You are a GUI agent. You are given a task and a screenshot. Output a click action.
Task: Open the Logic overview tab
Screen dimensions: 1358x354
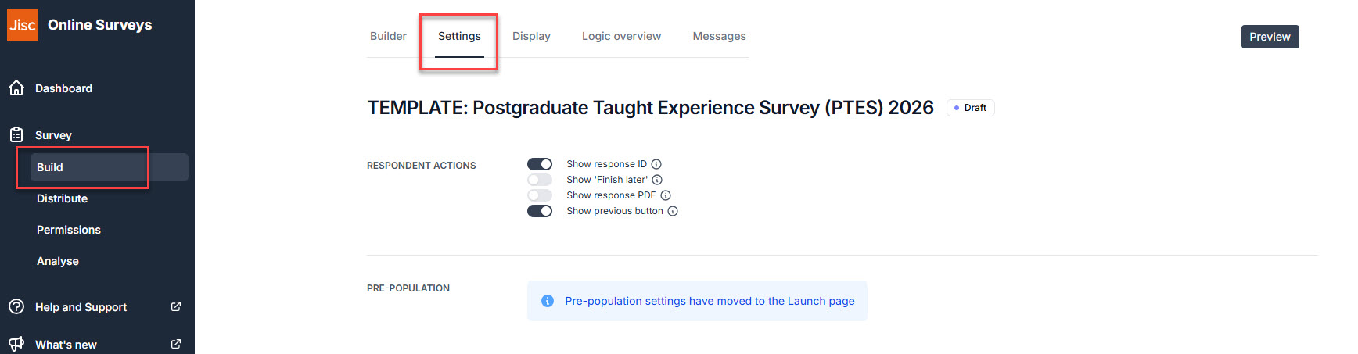[x=621, y=36]
